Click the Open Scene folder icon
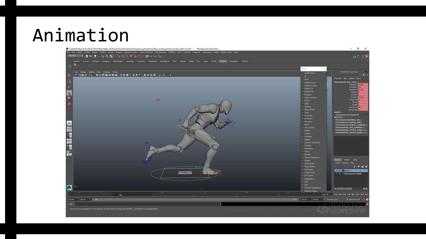426x239 pixels. click(x=91, y=56)
